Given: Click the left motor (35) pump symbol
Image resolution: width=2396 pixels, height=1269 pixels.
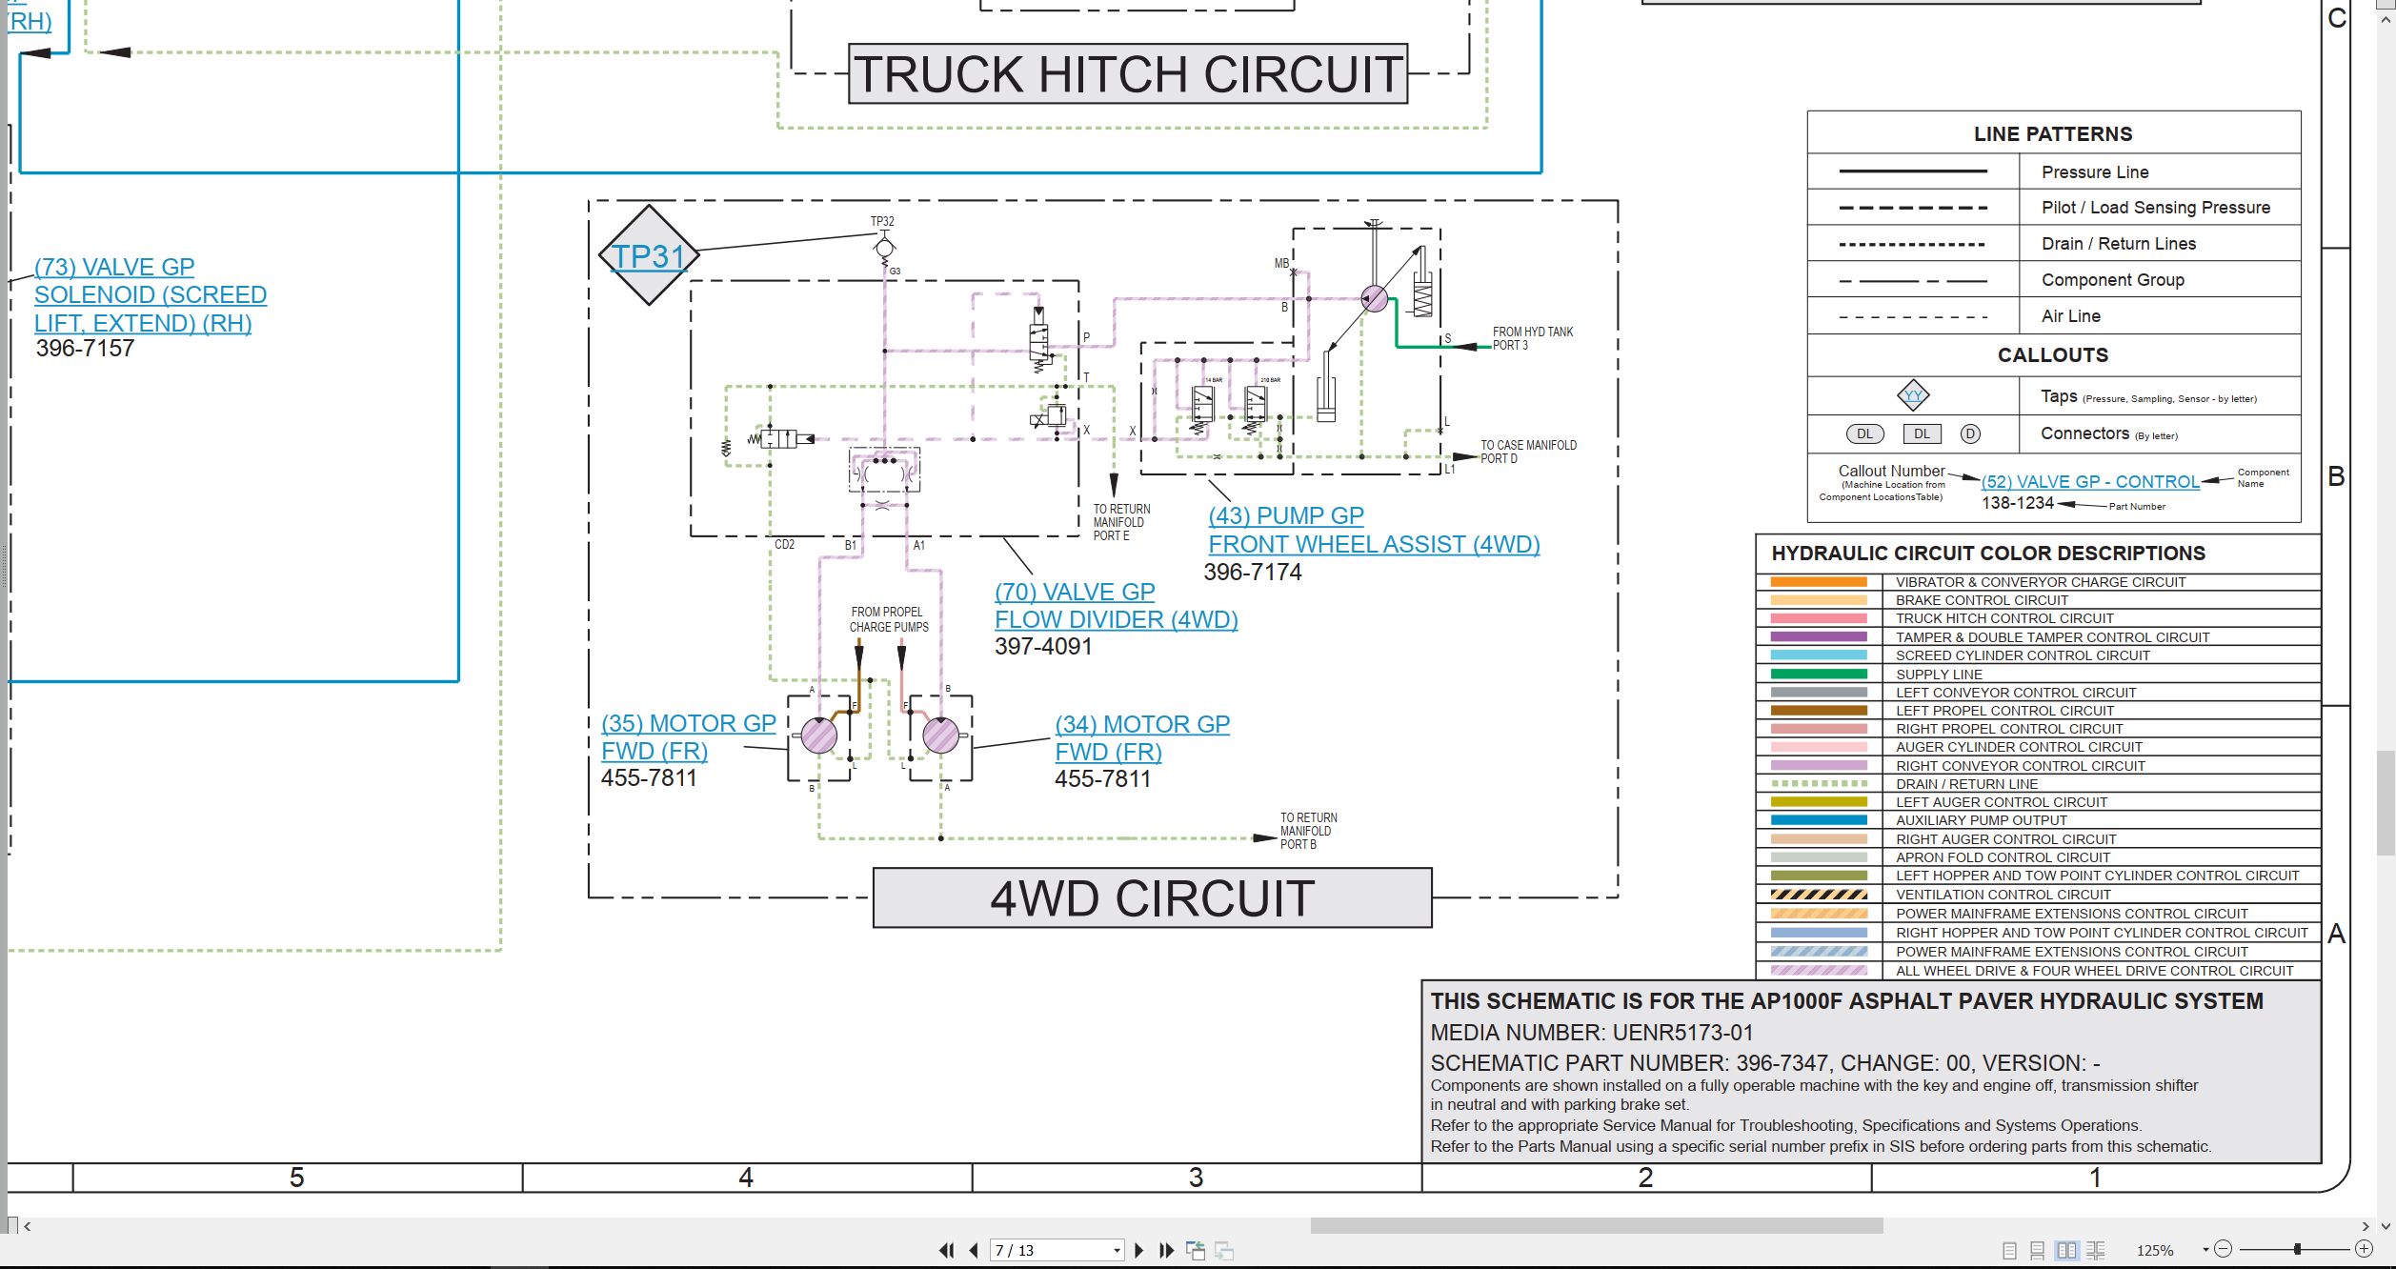Looking at the screenshot, I should tap(818, 735).
